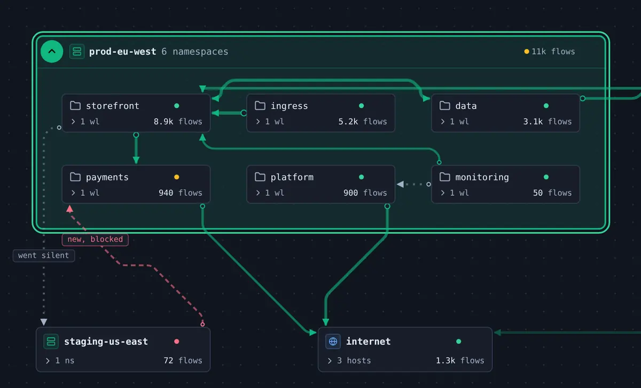Click the '50 flows' value on monitoring
The height and width of the screenshot is (388, 641).
pos(552,193)
